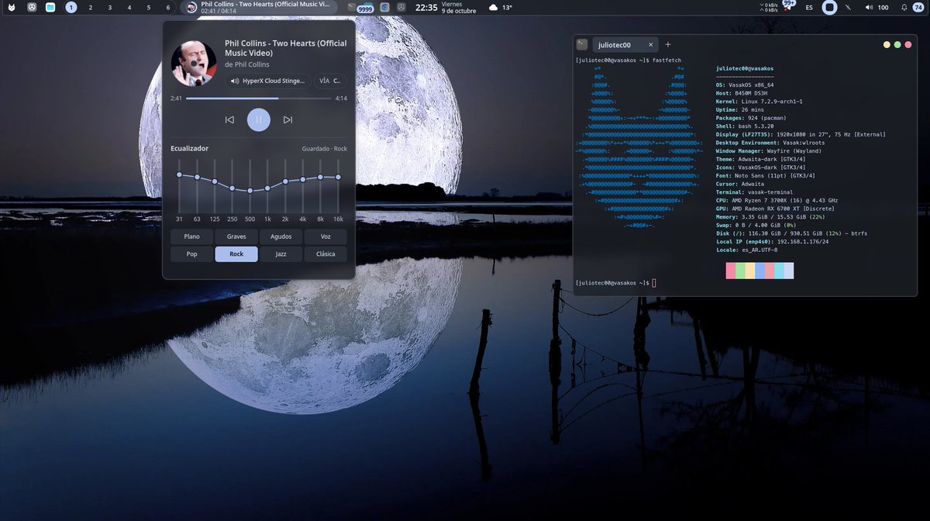Pause the current song

[259, 119]
